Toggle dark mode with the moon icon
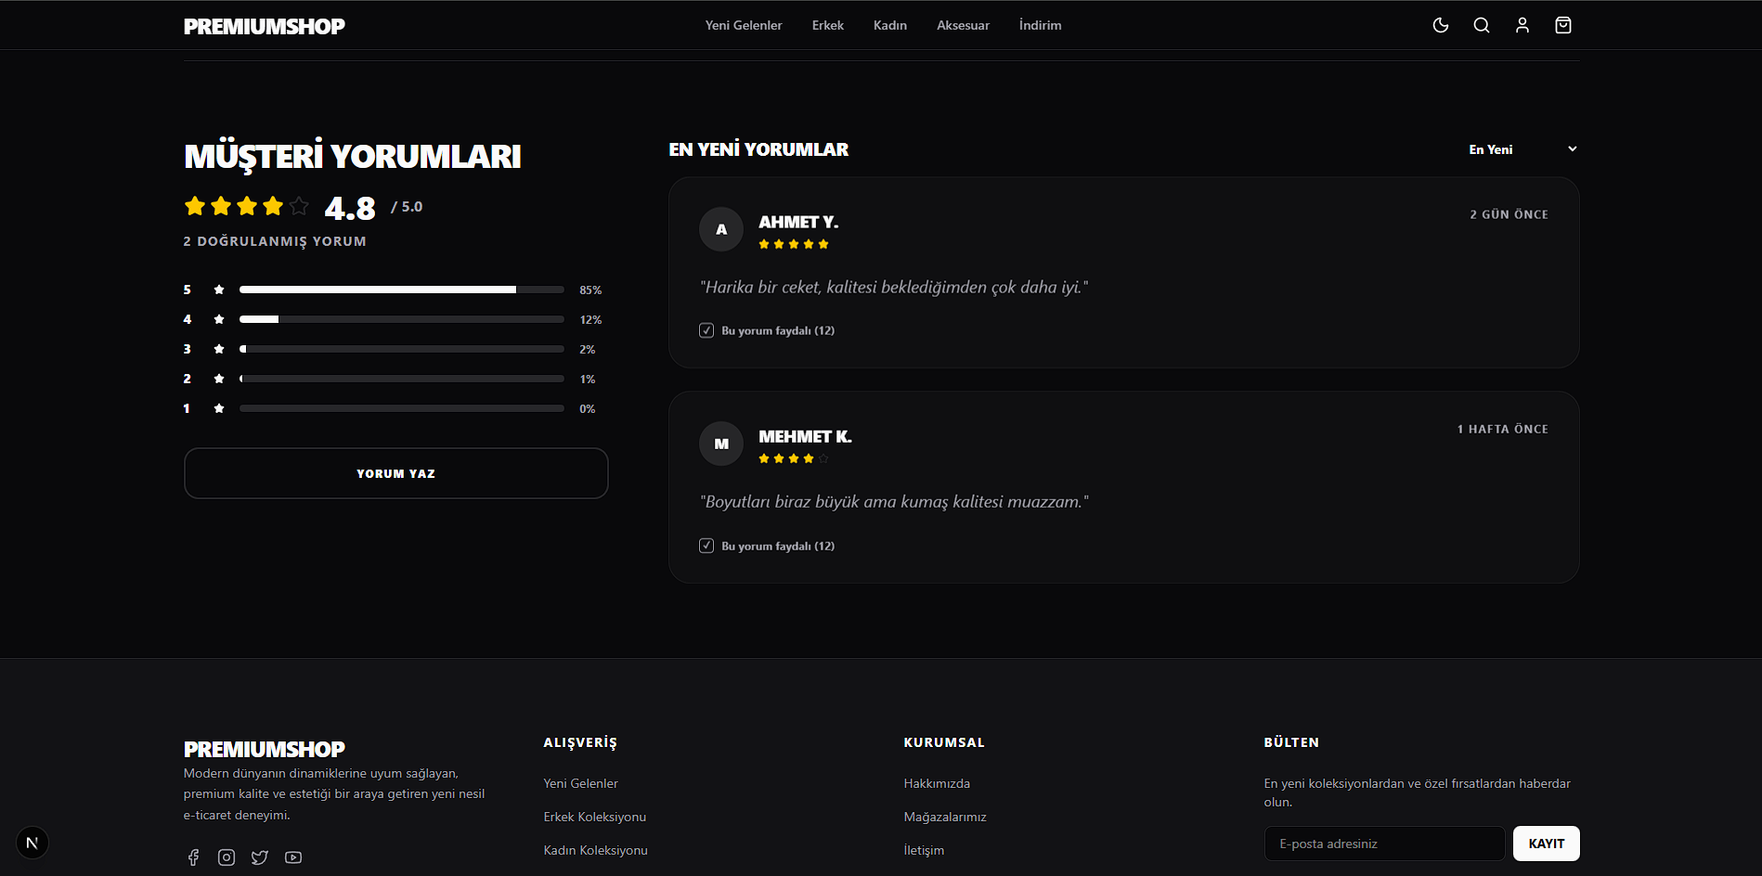This screenshot has height=876, width=1762. coord(1440,25)
